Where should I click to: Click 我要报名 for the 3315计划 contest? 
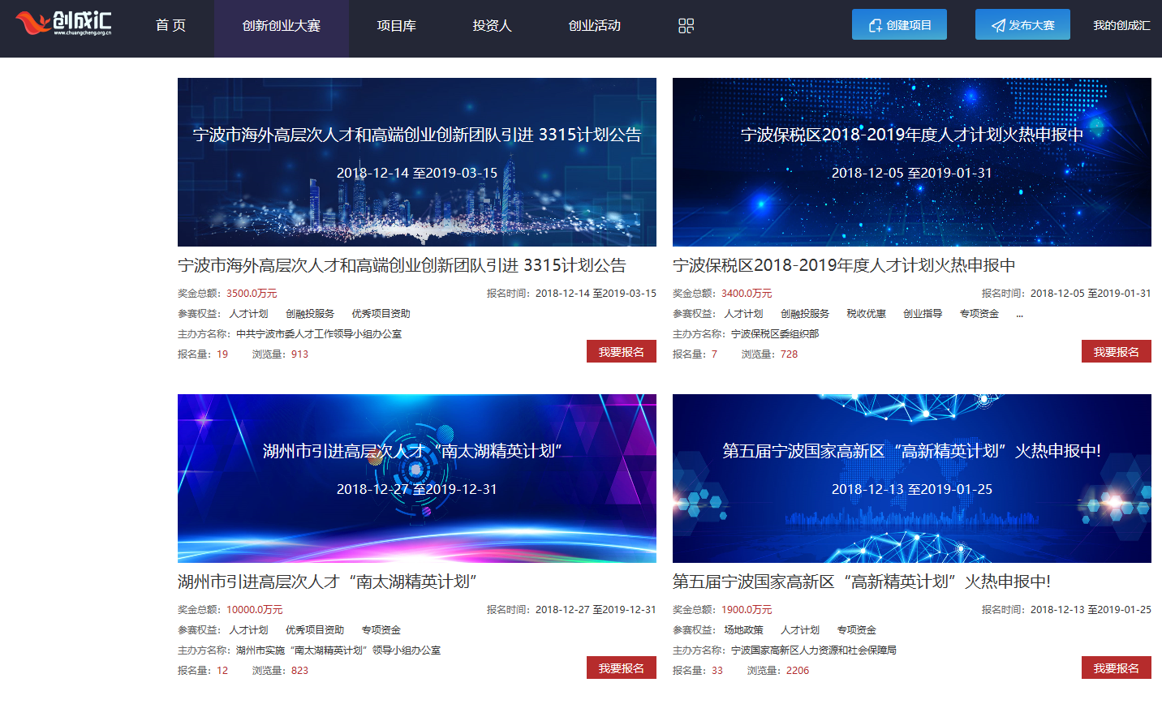[x=621, y=352]
